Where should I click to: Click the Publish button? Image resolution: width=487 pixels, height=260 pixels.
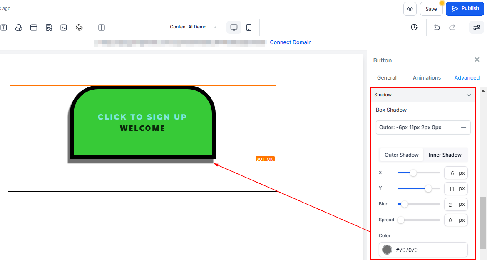pos(465,9)
